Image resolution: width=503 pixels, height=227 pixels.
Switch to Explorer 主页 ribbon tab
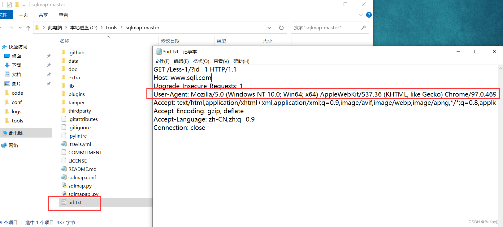23,15
